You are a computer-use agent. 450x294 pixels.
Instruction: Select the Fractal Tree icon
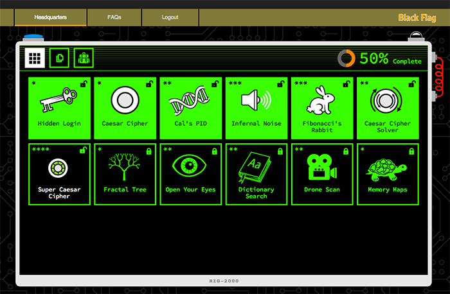[x=124, y=167]
